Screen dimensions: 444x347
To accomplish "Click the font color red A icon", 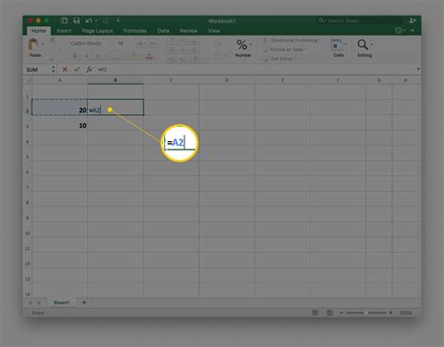I will [x=149, y=56].
